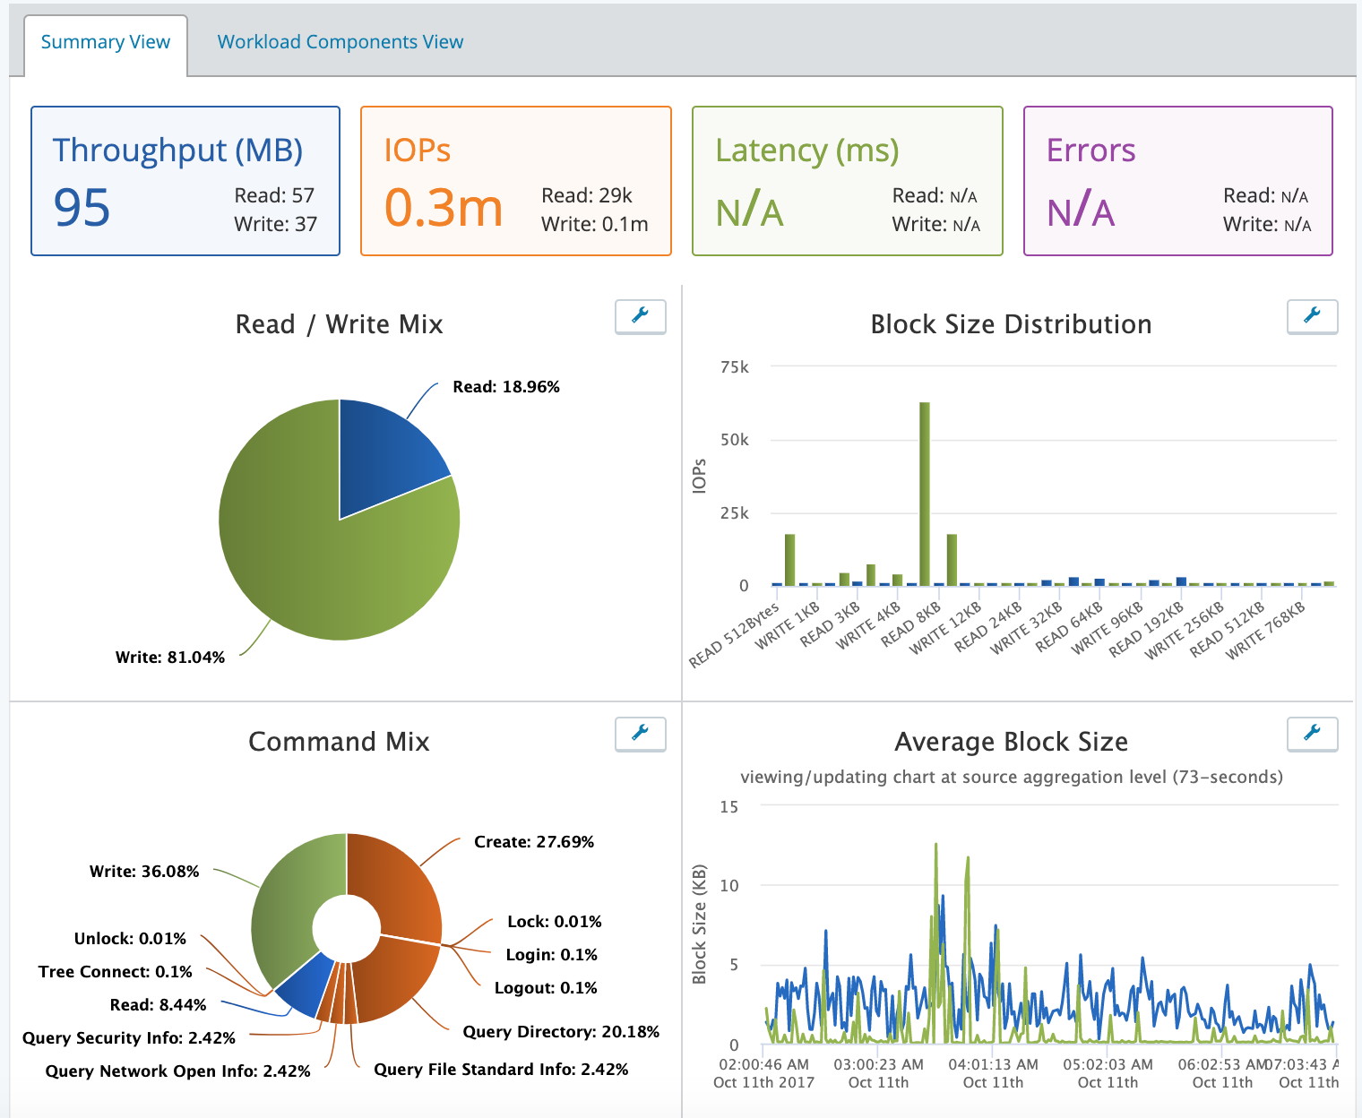Click the Tree Connect: 0.1% label

coord(116,972)
